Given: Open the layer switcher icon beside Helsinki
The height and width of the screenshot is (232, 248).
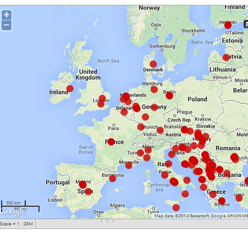Looking at the screenshot, I should [x=246, y=24].
